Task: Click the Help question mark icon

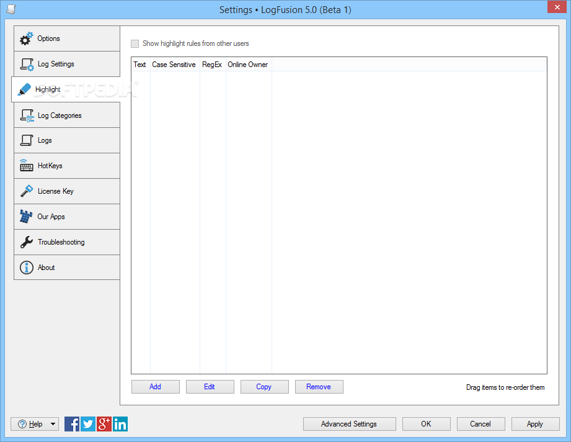Action: (x=22, y=424)
